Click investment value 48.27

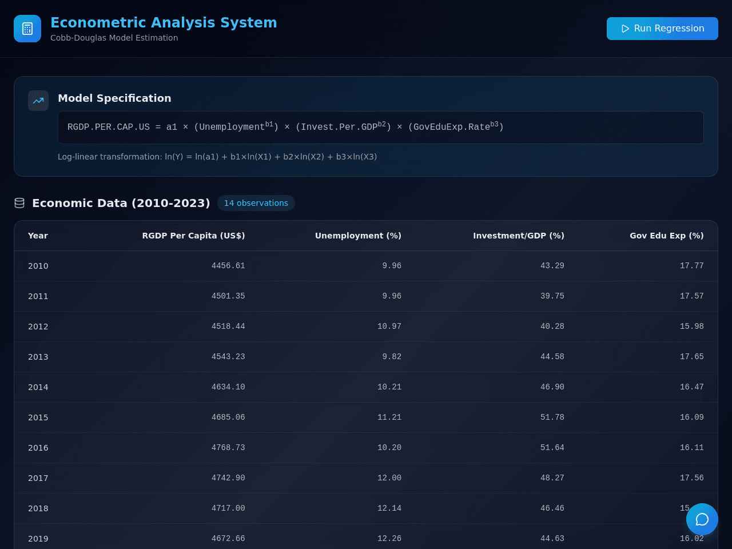(x=552, y=478)
